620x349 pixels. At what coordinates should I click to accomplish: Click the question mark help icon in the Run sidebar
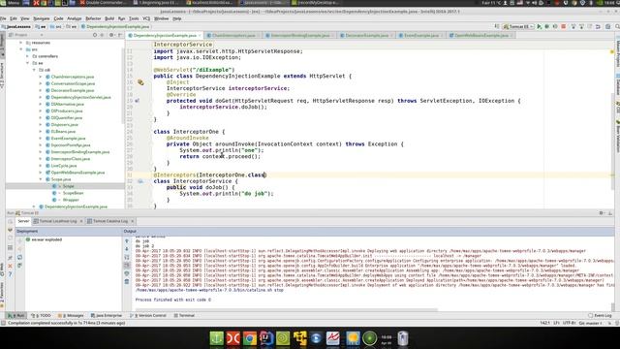[x=10, y=273]
